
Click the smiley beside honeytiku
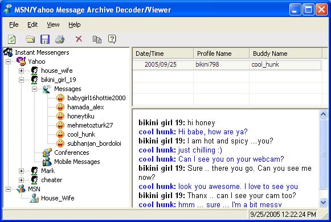(60, 116)
